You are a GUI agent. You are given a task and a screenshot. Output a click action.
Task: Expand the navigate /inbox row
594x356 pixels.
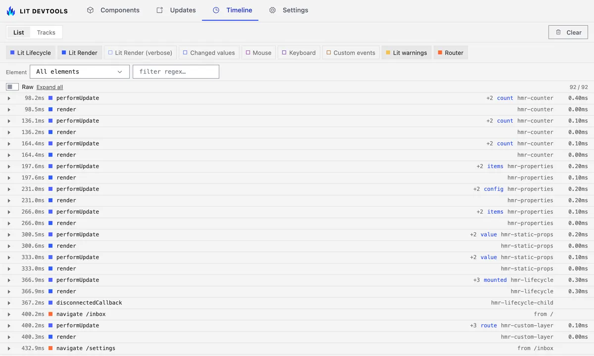point(9,314)
